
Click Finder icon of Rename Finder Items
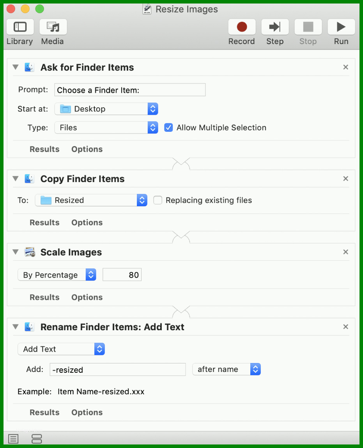point(29,327)
